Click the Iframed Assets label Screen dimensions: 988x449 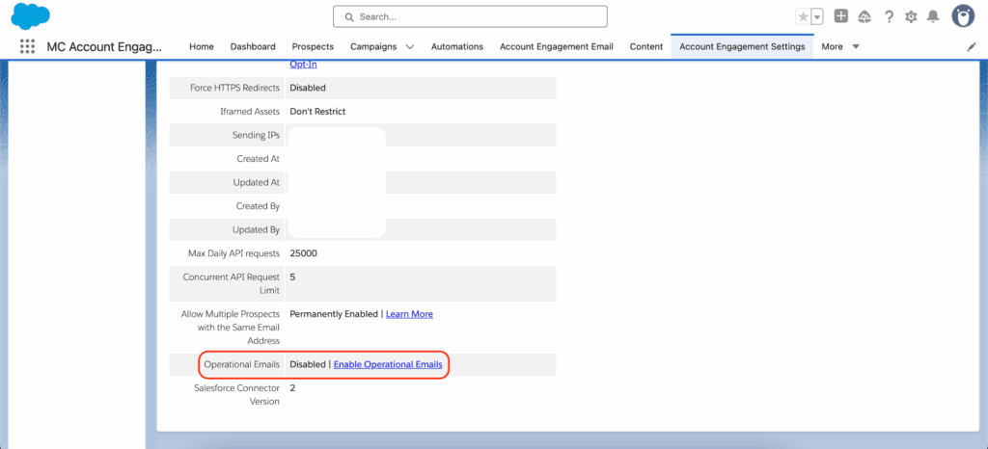click(248, 112)
